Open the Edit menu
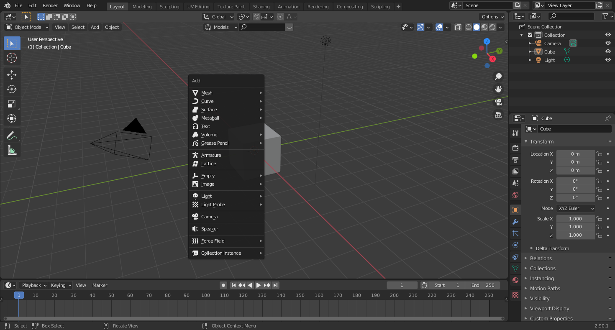The image size is (615, 330). [33, 5]
